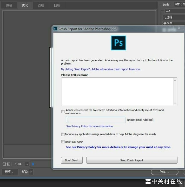Click the second small square icon beside the zoom field
The width and height of the screenshot is (185, 187).
tap(9, 164)
